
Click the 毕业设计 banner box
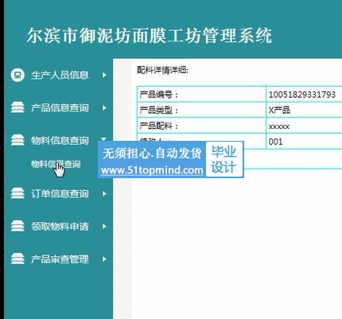pos(223,159)
